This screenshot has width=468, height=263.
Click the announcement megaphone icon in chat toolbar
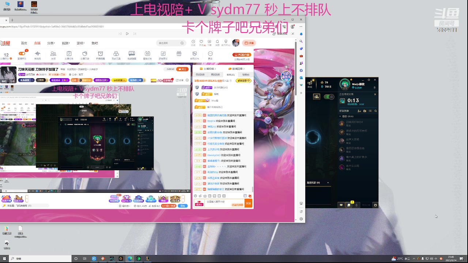coord(200,196)
